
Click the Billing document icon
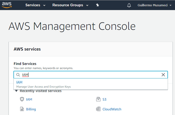click(x=22, y=109)
